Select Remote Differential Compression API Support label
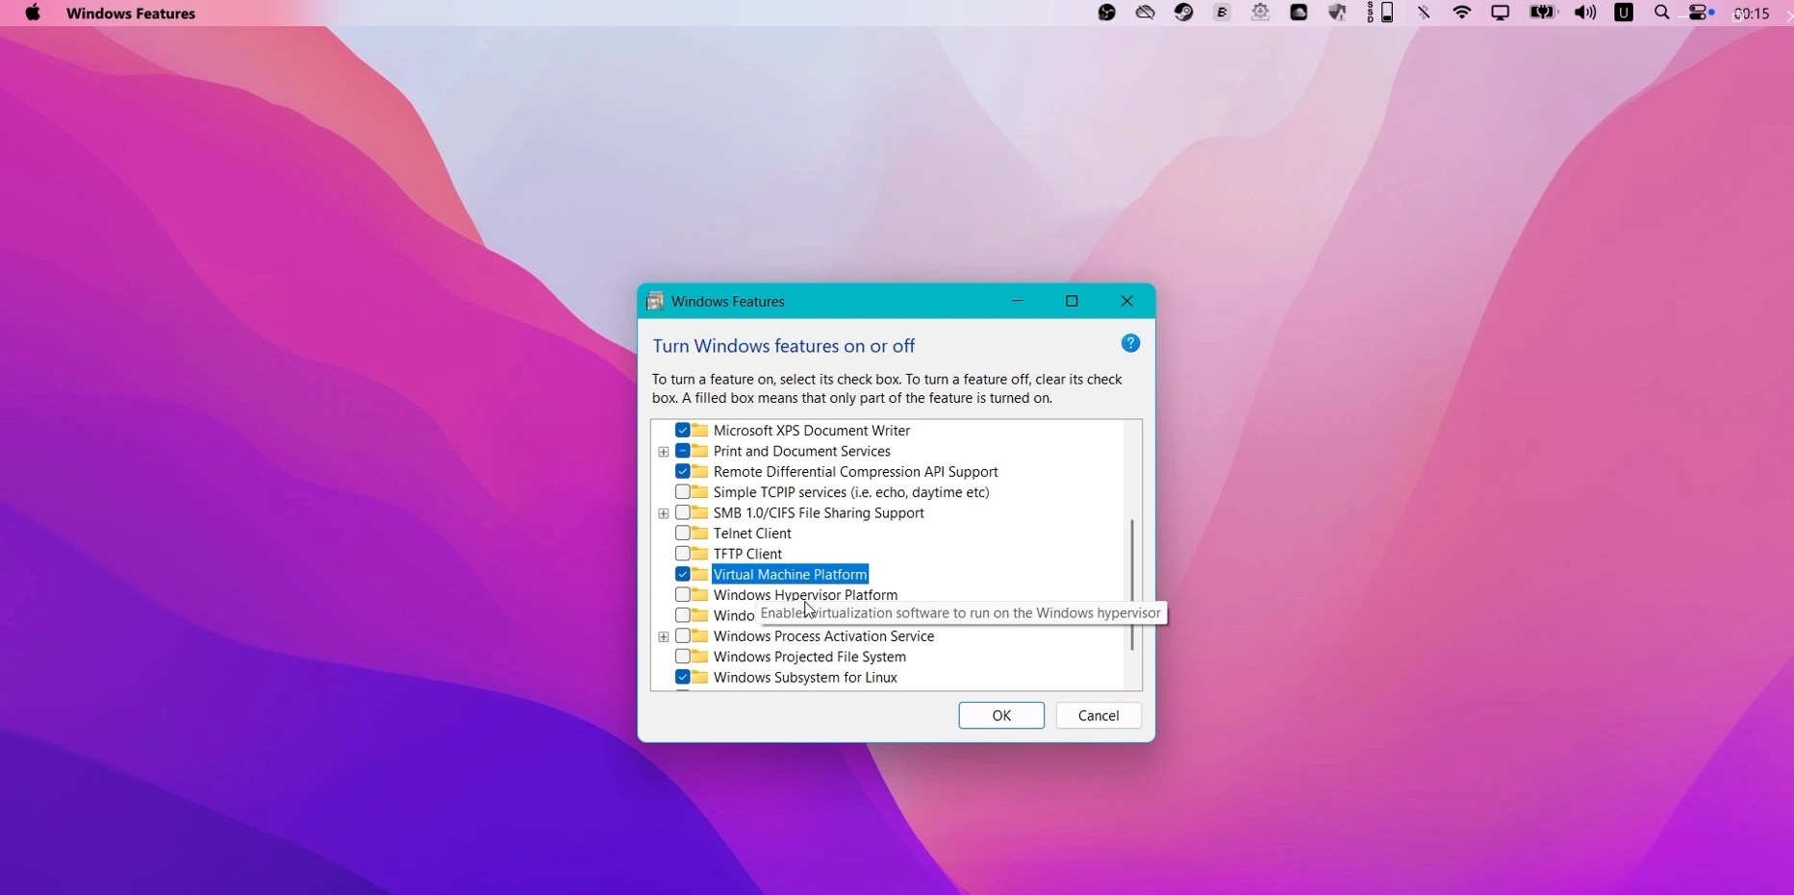Viewport: 1794px width, 895px height. coord(856,472)
